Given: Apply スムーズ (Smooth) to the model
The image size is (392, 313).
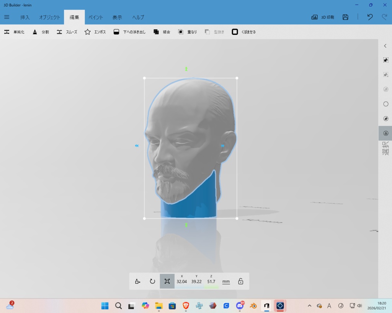Looking at the screenshot, I should pyautogui.click(x=67, y=32).
